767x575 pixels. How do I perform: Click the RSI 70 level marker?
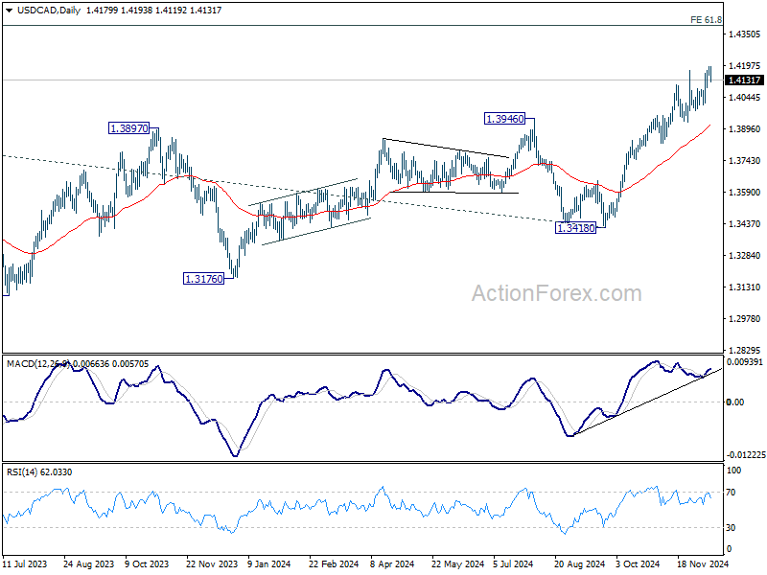pos(731,493)
